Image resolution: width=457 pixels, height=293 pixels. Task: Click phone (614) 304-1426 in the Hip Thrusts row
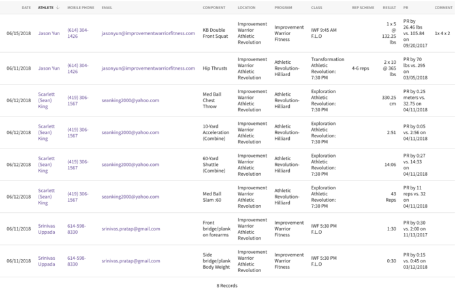[x=78, y=68]
